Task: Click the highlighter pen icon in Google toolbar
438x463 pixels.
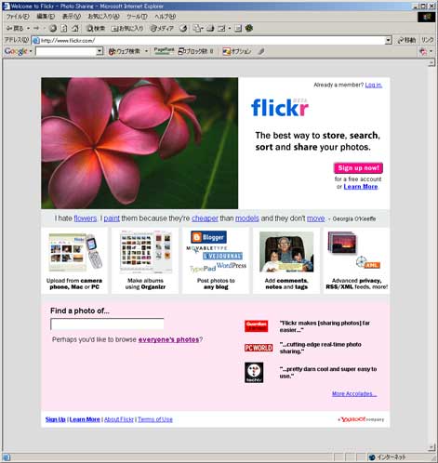Action: 261,51
